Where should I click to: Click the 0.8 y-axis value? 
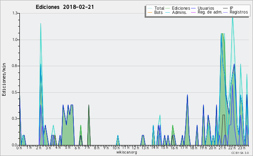pos(15,66)
